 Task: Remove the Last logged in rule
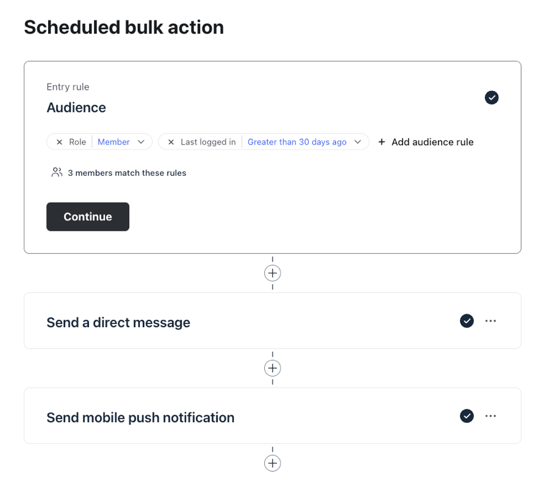coord(171,142)
